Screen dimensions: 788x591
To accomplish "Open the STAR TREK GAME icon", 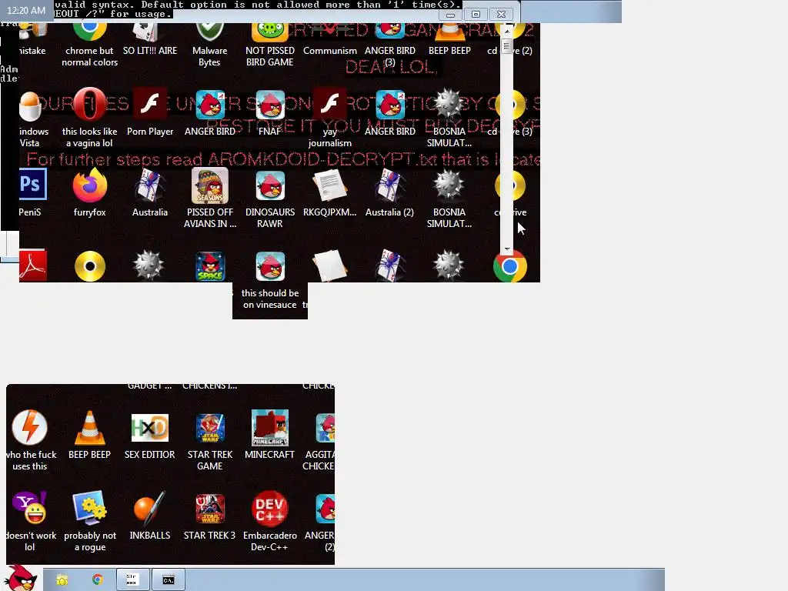I will point(209,442).
